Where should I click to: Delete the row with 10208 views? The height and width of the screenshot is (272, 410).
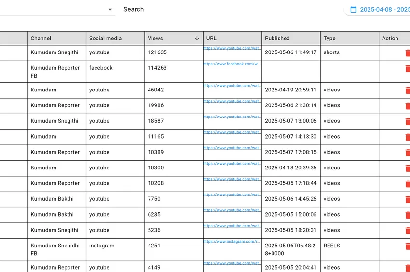408,184
